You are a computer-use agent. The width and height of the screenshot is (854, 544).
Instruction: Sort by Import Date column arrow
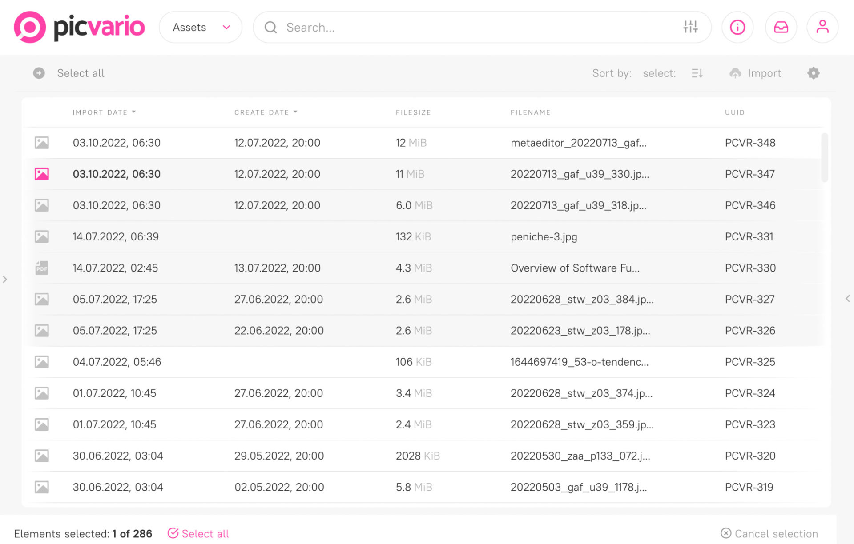click(133, 112)
